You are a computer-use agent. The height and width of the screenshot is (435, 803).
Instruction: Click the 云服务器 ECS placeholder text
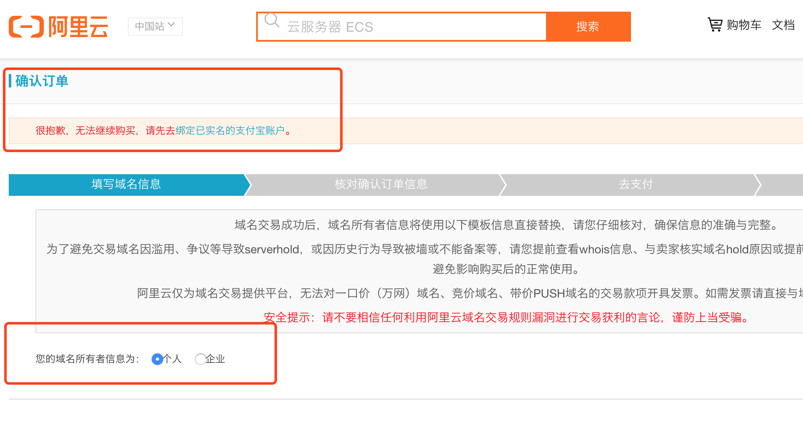[329, 27]
